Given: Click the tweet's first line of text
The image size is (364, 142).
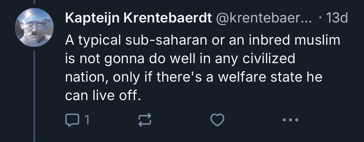Looking at the screenshot, I should (202, 40).
